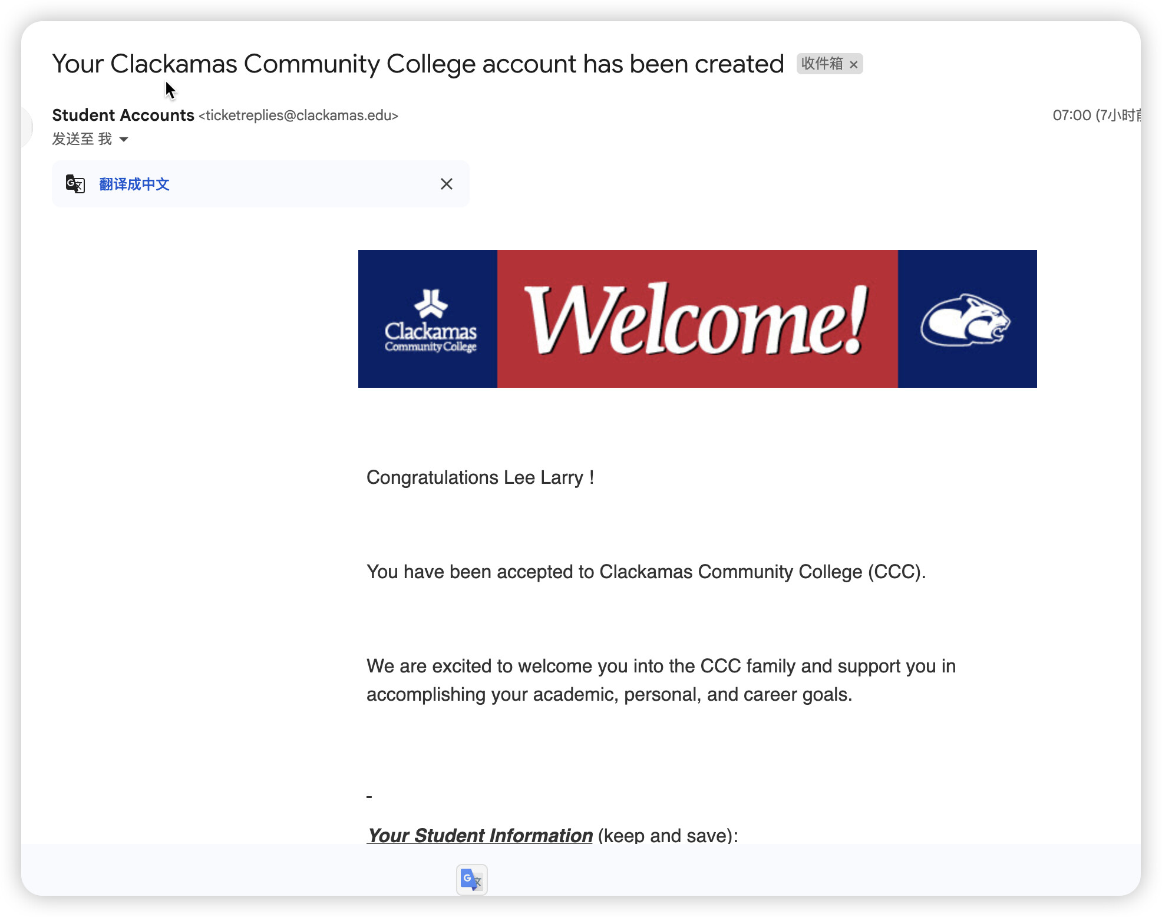Click the Congratulations Lee Larry greeting line
Viewport: 1162px width, 917px height.
(480, 477)
